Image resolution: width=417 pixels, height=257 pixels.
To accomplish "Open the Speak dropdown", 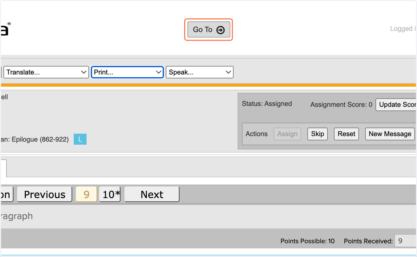I will pyautogui.click(x=200, y=72).
